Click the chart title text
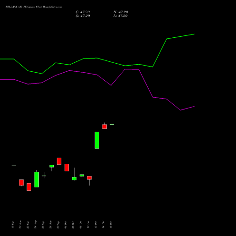Viewport: 236px width, 236px height. [34, 7]
